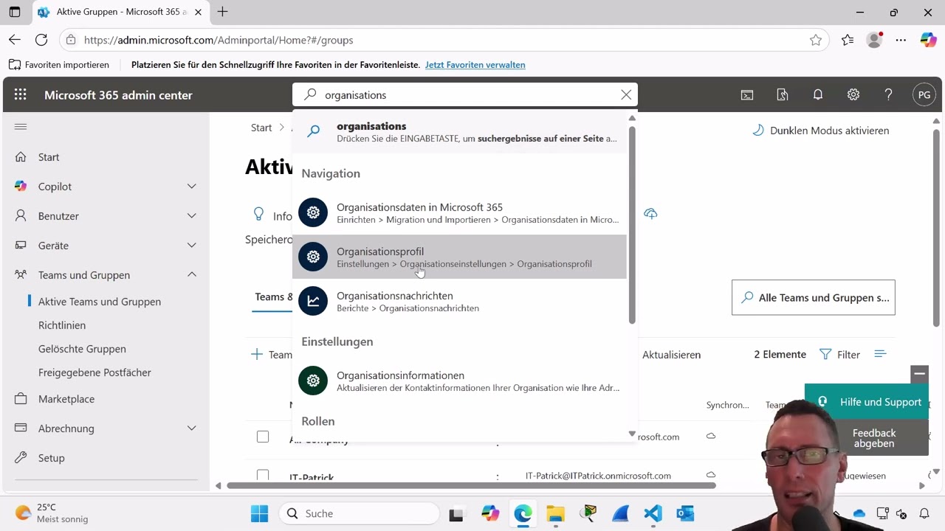Click the taskbar Suche search box
The image size is (945, 531).
(x=360, y=513)
